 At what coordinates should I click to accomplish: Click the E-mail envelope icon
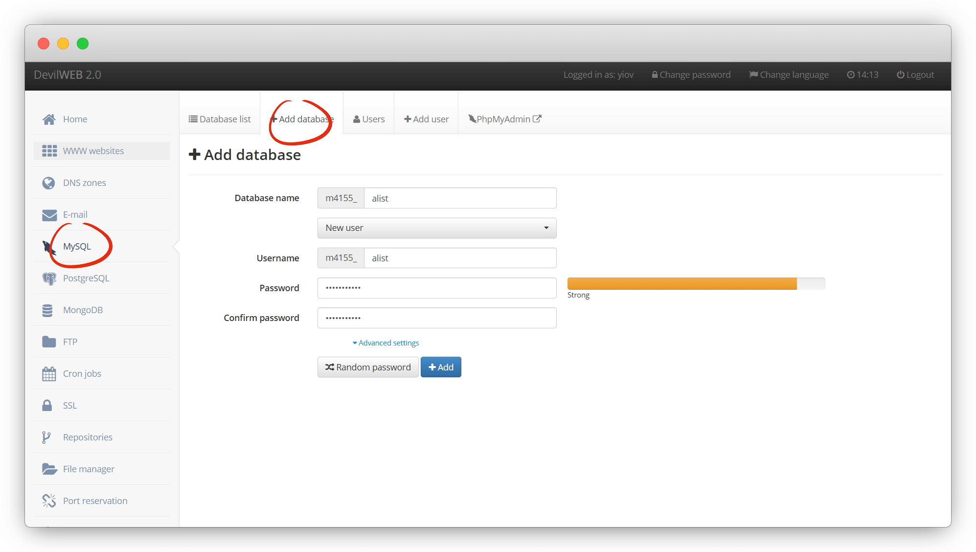tap(49, 215)
